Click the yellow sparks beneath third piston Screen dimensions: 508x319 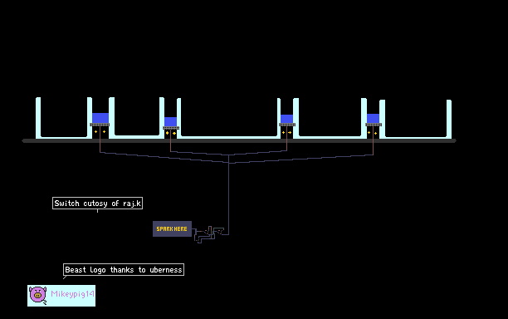point(286,132)
